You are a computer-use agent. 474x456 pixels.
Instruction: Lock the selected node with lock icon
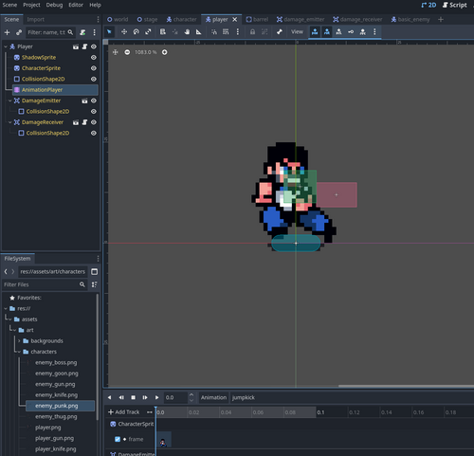coord(252,32)
